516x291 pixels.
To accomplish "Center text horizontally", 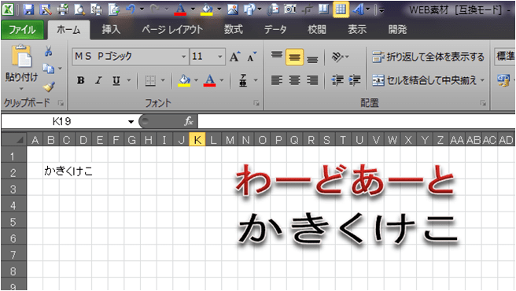I will click(294, 80).
